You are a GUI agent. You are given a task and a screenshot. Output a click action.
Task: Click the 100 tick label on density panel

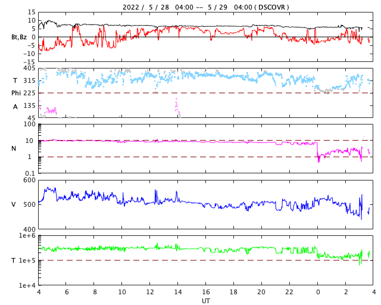pyautogui.click(x=29, y=124)
